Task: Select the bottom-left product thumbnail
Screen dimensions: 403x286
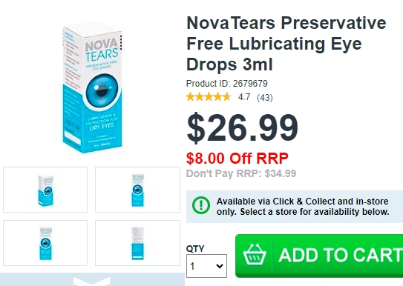Action: coord(45,243)
